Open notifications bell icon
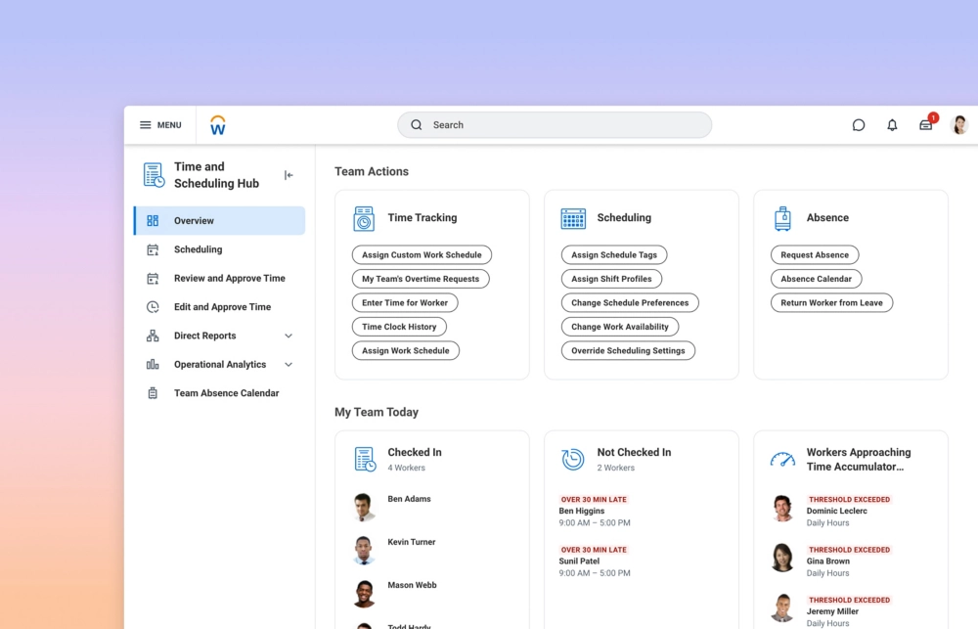 [x=892, y=125]
